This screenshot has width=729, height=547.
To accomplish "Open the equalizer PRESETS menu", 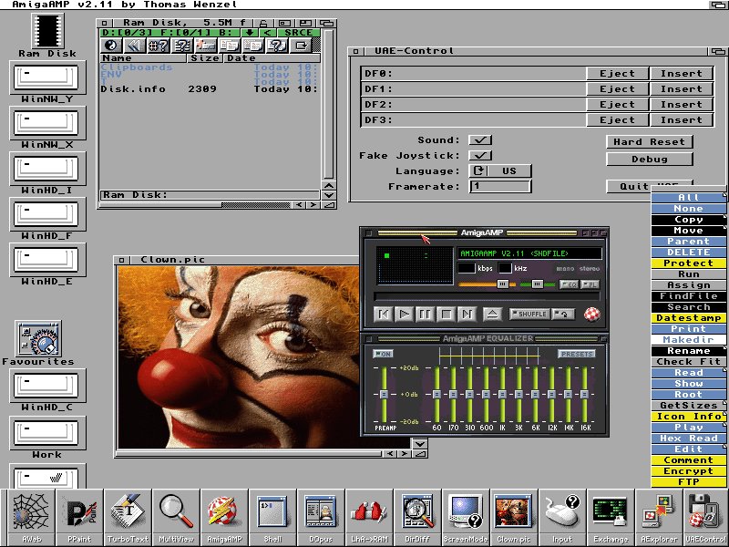I will [576, 354].
